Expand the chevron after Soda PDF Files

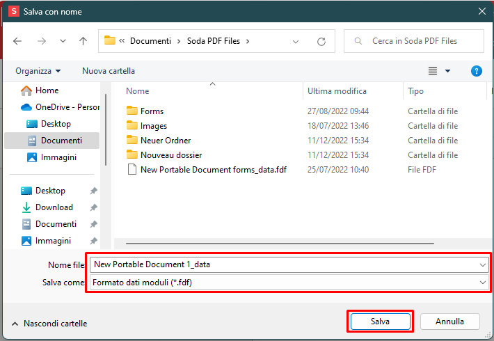tap(248, 41)
